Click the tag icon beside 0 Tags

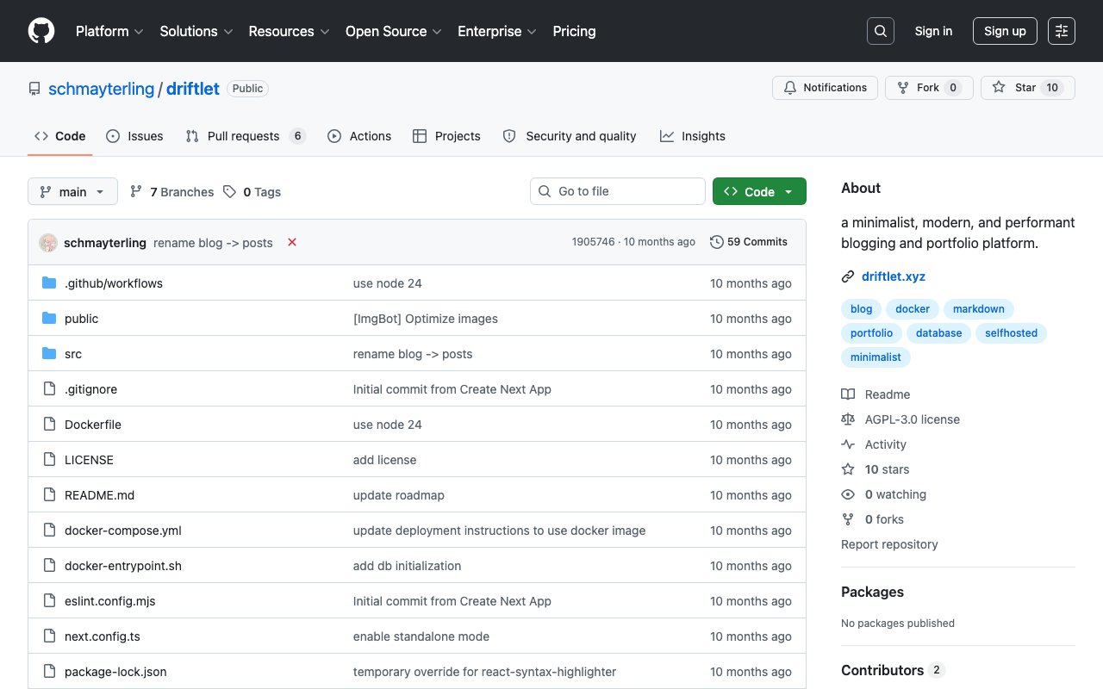(229, 192)
